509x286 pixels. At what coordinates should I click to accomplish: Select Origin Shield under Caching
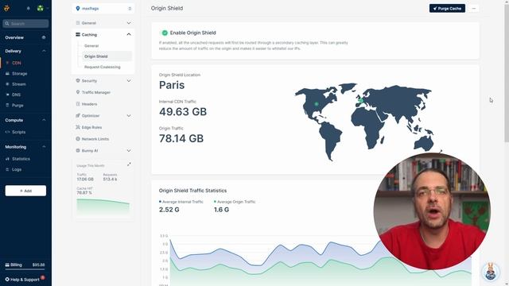(x=107, y=56)
